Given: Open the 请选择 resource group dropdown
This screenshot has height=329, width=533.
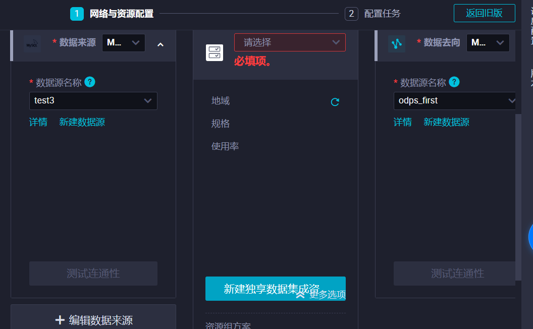Looking at the screenshot, I should point(290,42).
